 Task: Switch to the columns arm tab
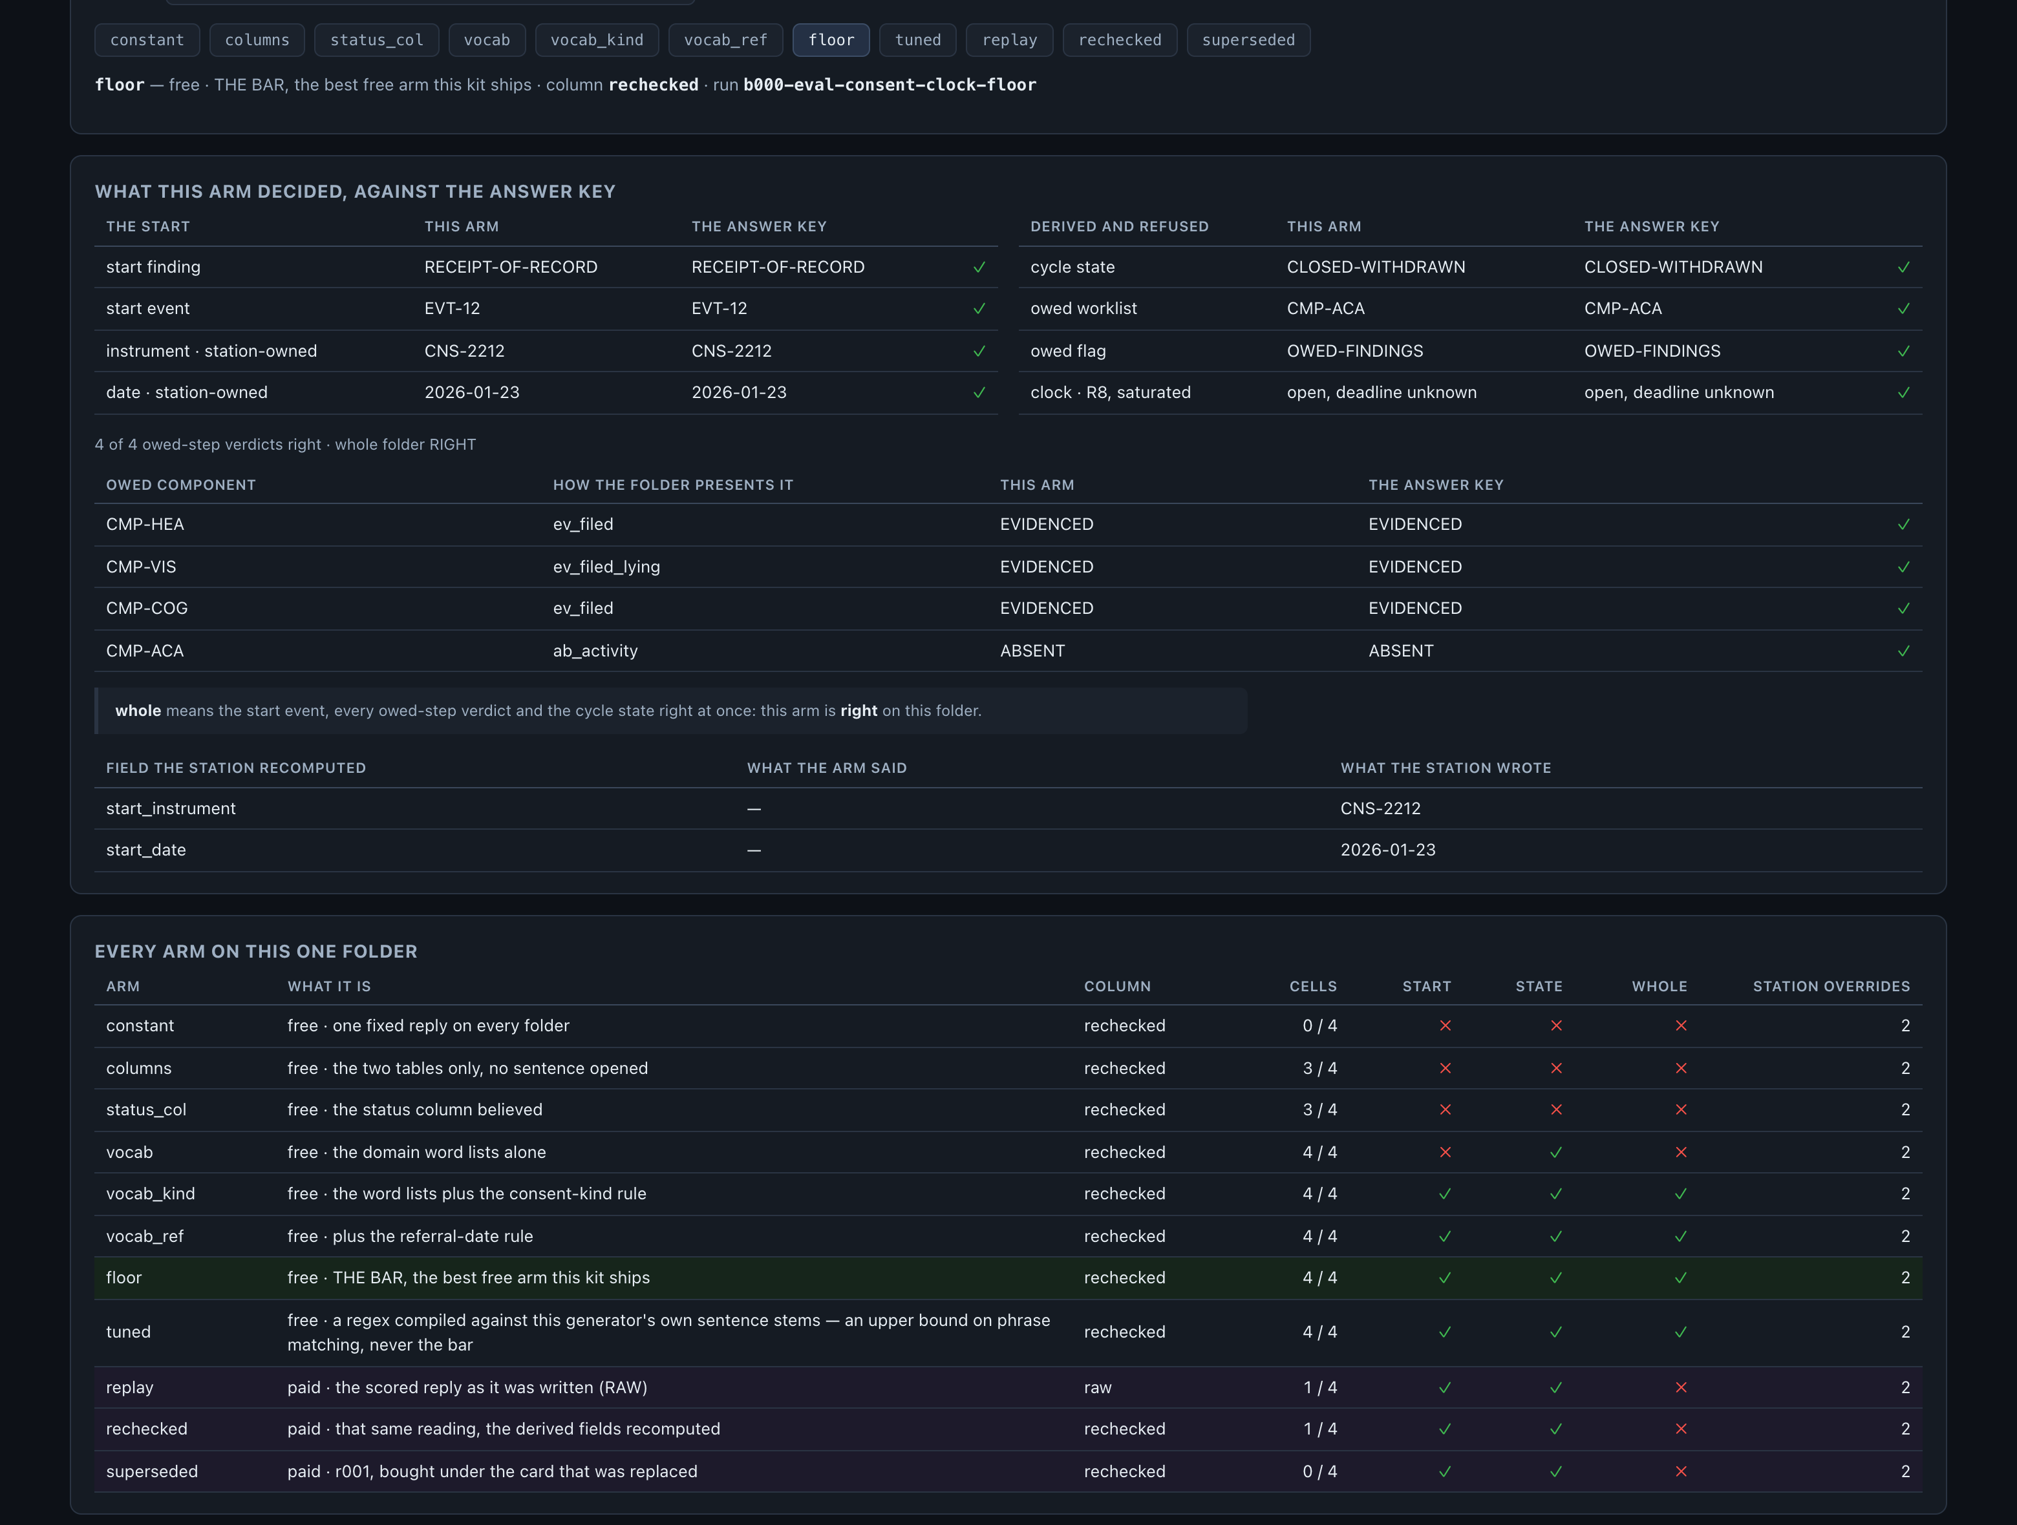pyautogui.click(x=257, y=40)
